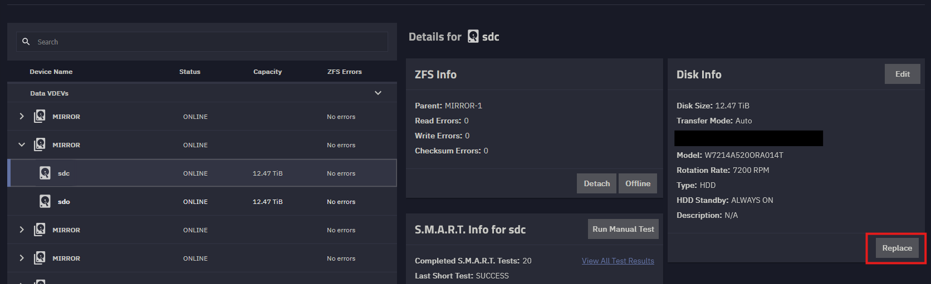Open Edit in Disk Info card

coord(902,74)
